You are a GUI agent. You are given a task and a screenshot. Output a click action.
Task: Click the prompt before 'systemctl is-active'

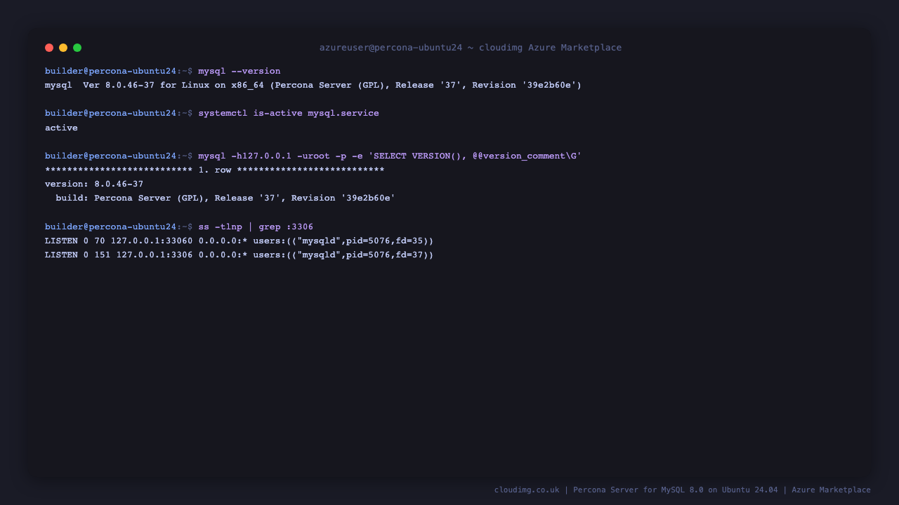click(119, 114)
